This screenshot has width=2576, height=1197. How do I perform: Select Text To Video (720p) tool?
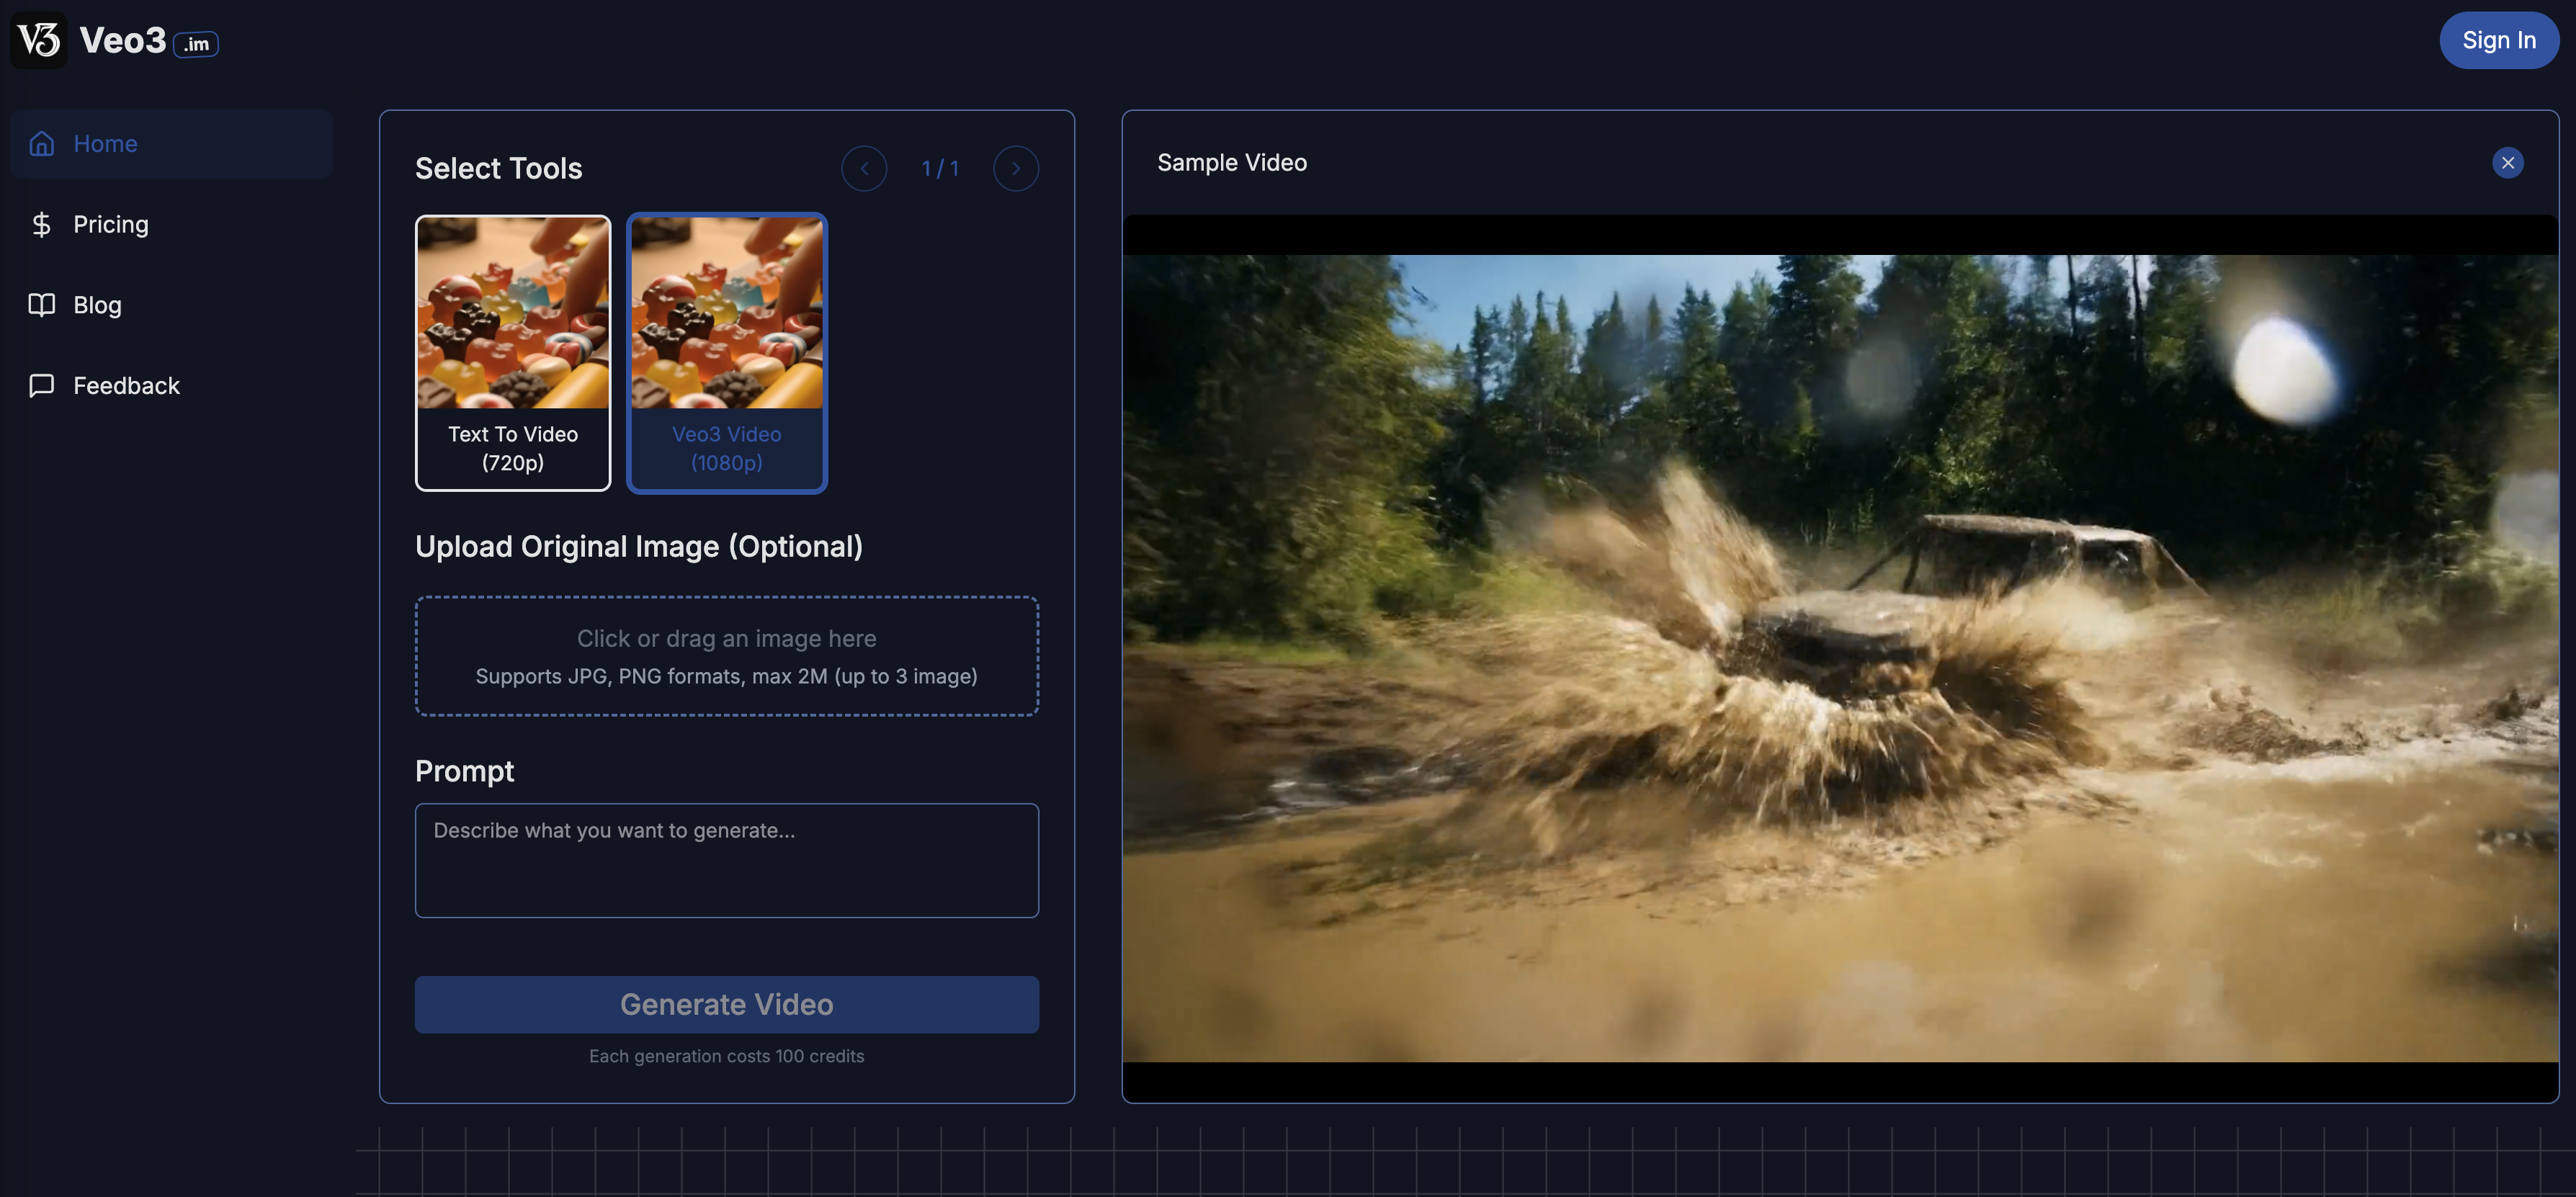coord(513,352)
